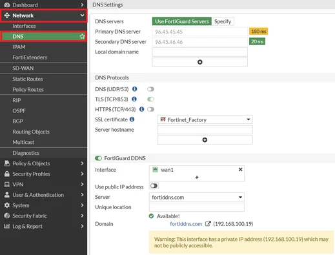This screenshot has height=255, width=335.
Task: Click the Fortinet_Factory certificate icon
Action: (163, 119)
